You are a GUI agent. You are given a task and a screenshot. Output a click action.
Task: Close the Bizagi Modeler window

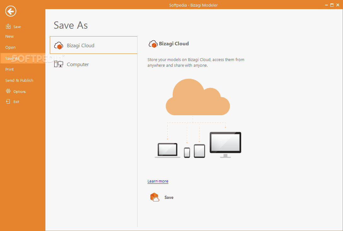click(x=338, y=5)
